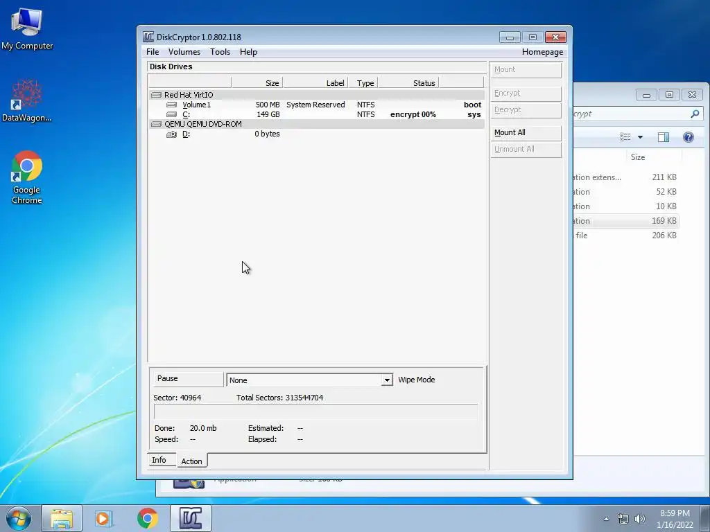Open Windows Media Player taskbar icon

(104, 518)
